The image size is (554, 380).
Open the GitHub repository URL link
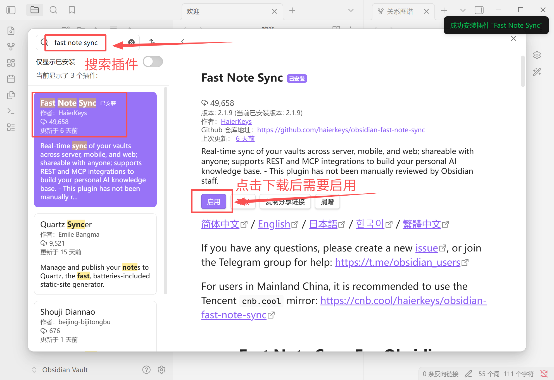click(341, 130)
